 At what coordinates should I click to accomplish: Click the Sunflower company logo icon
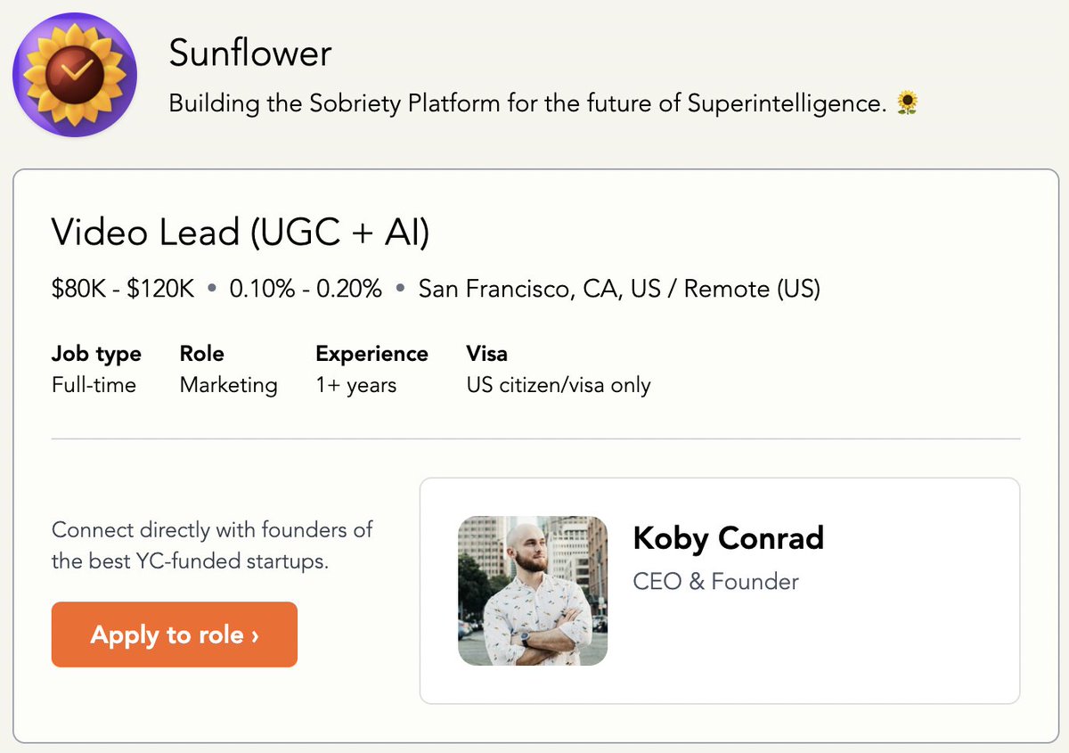(75, 75)
